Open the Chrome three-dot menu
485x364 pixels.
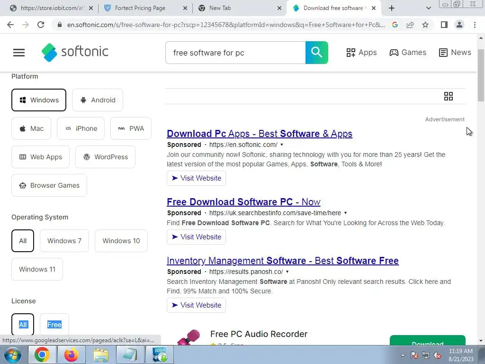pos(475,25)
